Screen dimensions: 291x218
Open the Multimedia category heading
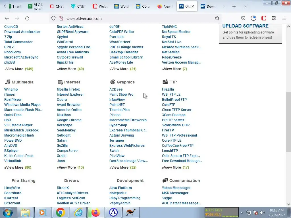click(x=22, y=82)
